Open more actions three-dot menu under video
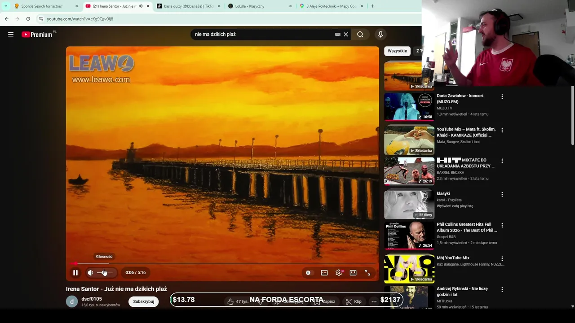The width and height of the screenshot is (575, 323). pos(374,301)
